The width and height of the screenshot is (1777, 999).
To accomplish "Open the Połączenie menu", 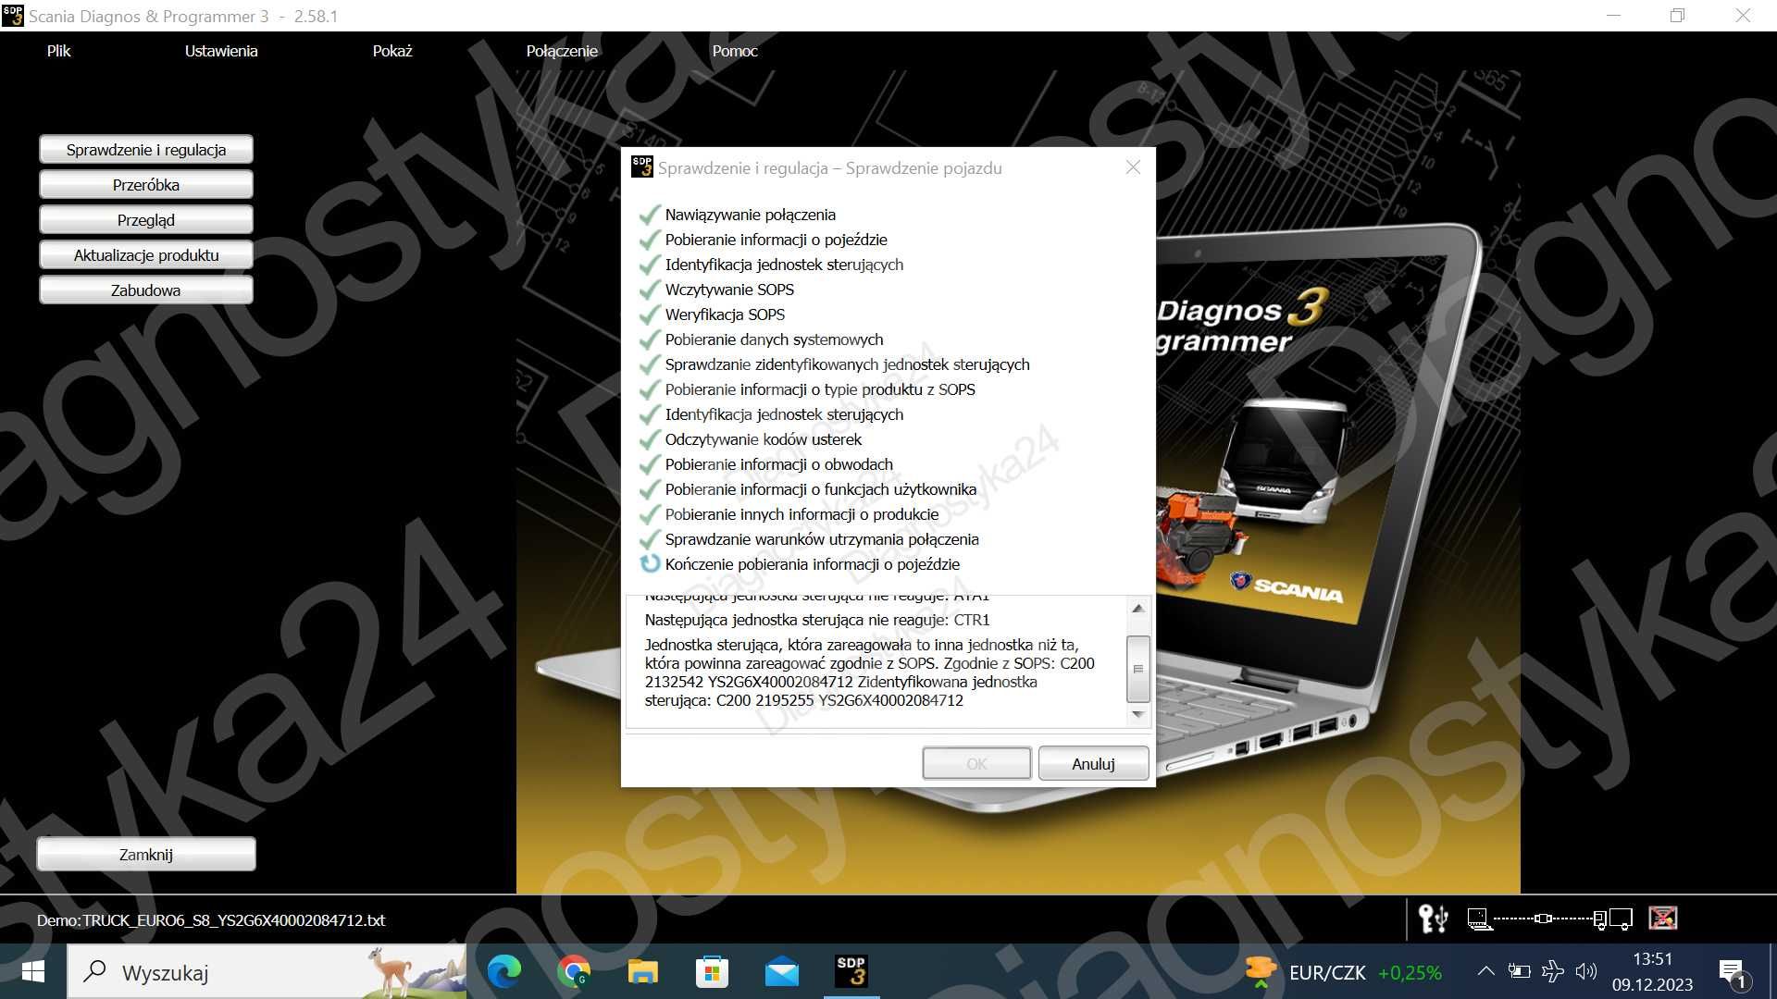I will click(x=562, y=51).
